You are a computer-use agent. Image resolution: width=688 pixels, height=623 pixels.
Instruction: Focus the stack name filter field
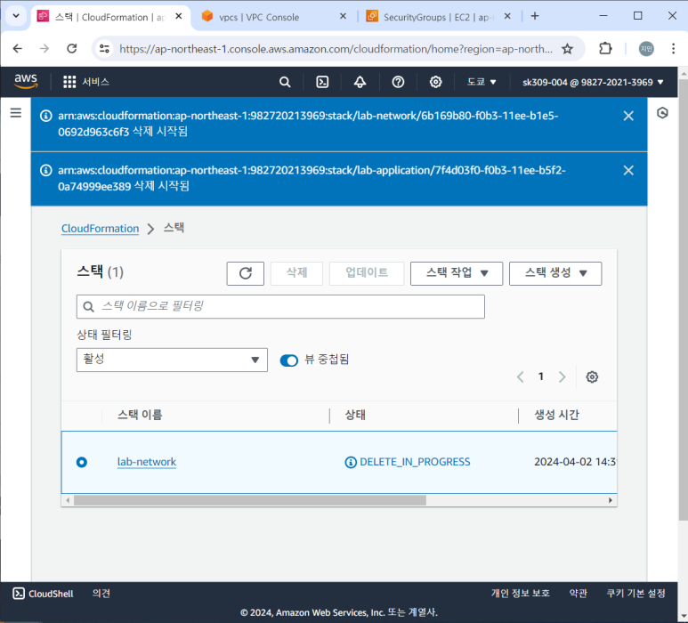tap(280, 306)
